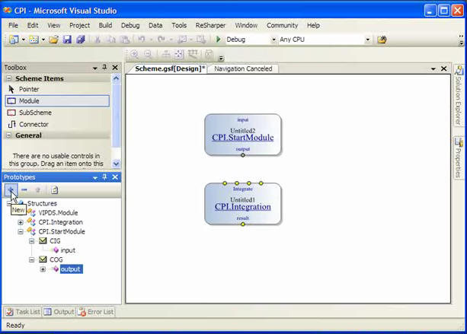Switch to the Navigation Canceled tab
The image size is (467, 334).
click(242, 68)
